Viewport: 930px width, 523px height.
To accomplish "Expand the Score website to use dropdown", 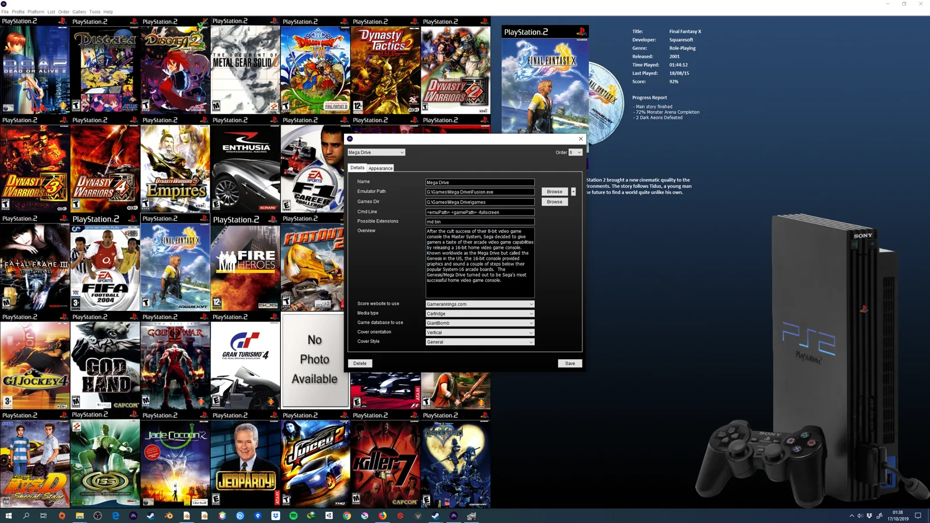I will tap(480, 304).
